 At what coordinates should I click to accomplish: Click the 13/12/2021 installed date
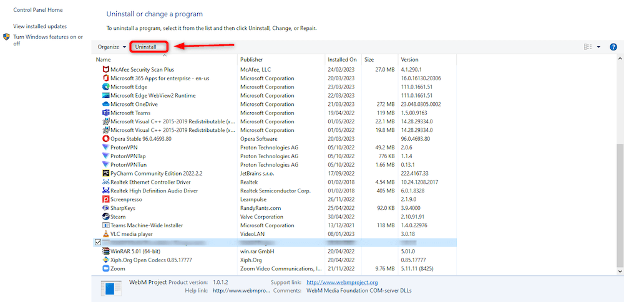pos(341,225)
